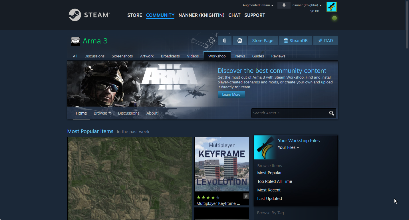Switch to the Artwork tab
The height and width of the screenshot is (220, 409).
pos(147,56)
